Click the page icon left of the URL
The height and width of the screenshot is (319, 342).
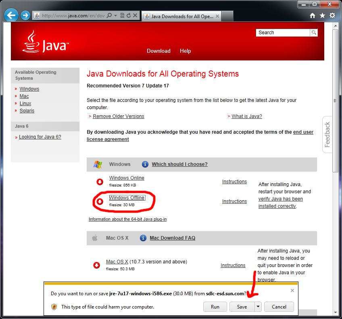37,15
